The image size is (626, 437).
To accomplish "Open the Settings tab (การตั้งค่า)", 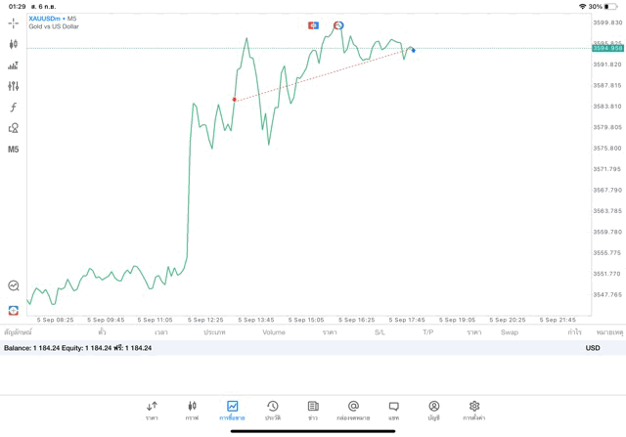I will click(474, 410).
